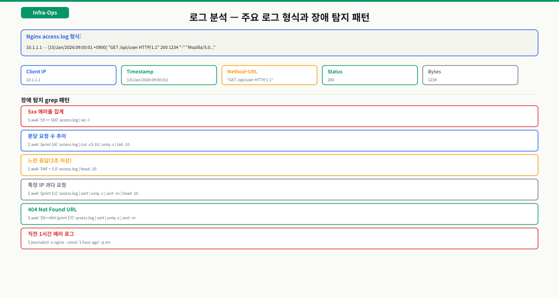Viewport: 559px width, 297px height.
Task: Click the journalctl -u nginx command
Action: click(69, 242)
